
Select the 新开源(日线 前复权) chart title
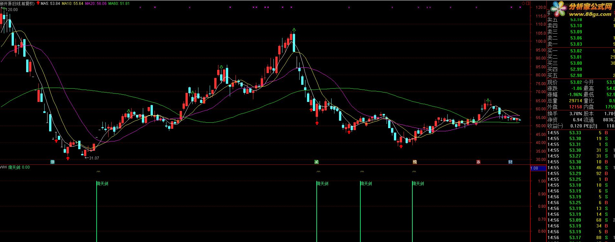pyautogui.click(x=17, y=4)
